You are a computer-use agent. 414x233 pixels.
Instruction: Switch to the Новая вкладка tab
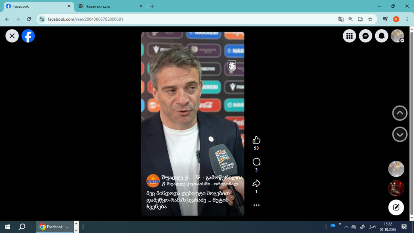click(110, 6)
